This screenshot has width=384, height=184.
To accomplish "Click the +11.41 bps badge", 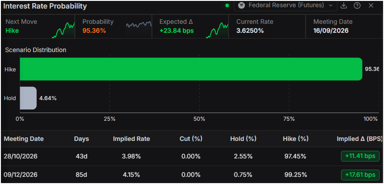I will (x=360, y=156).
